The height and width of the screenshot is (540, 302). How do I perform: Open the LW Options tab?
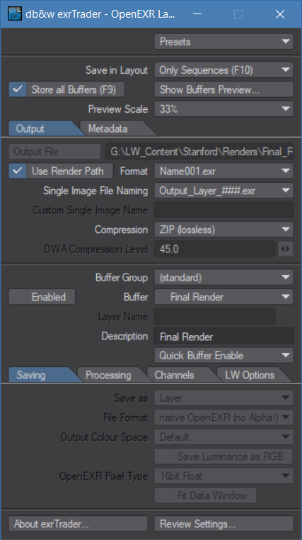[x=251, y=375]
